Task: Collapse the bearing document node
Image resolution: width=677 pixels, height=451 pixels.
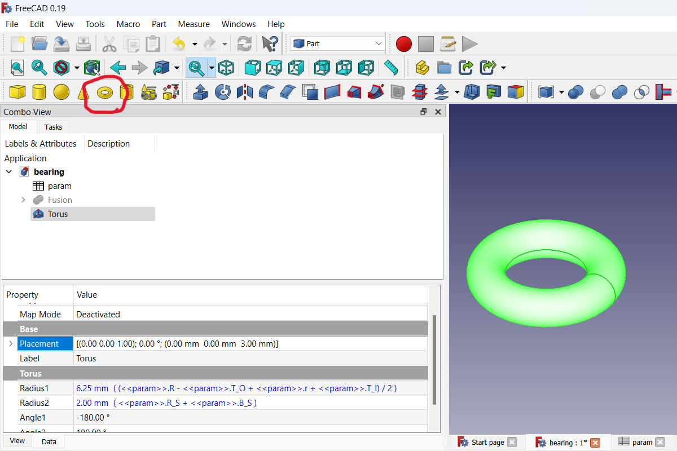Action: (x=8, y=171)
